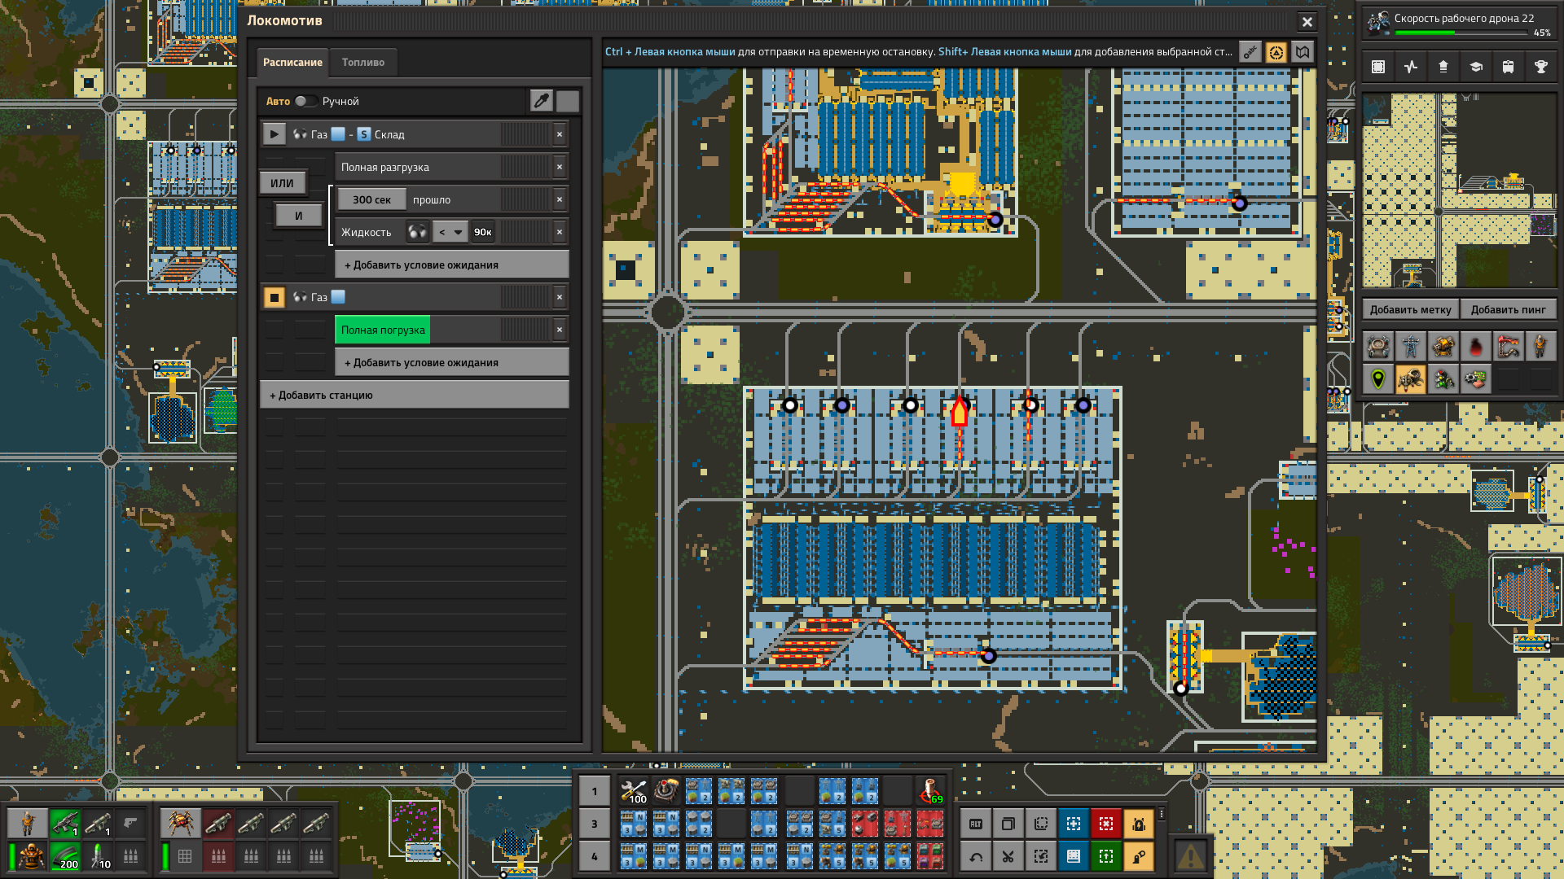Screen dimensions: 1564x879
Task: Select the copy tool shortcut
Action: coord(1008,824)
